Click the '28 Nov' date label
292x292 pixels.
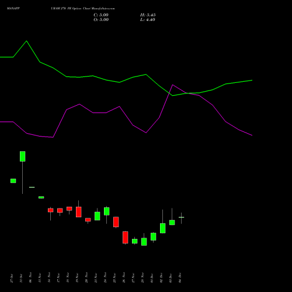142,277
